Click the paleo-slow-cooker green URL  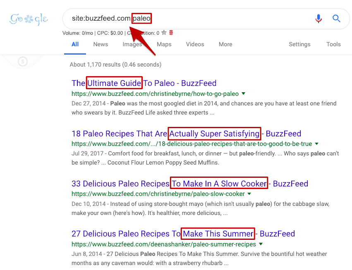(x=158, y=194)
